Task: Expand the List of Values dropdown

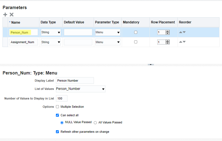Action: click(x=103, y=89)
